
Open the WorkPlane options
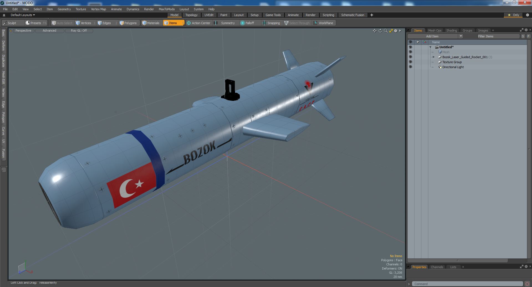click(x=324, y=23)
